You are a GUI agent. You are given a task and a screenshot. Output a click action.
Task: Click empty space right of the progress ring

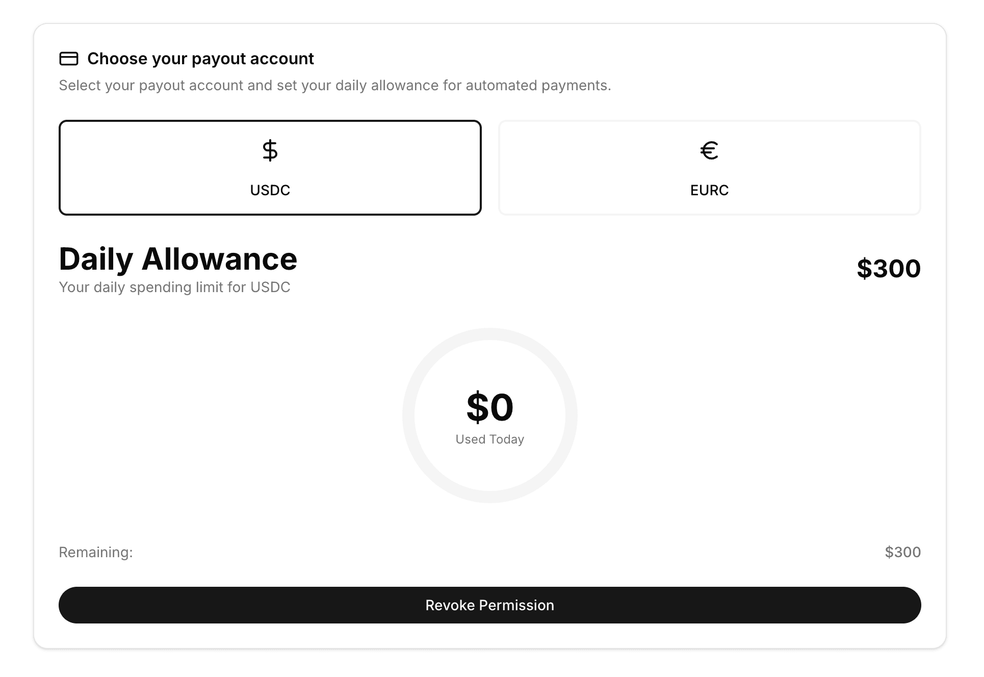(749, 415)
